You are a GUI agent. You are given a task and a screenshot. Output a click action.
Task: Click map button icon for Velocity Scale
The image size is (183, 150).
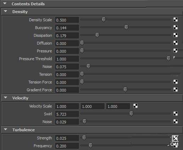tap(135, 106)
